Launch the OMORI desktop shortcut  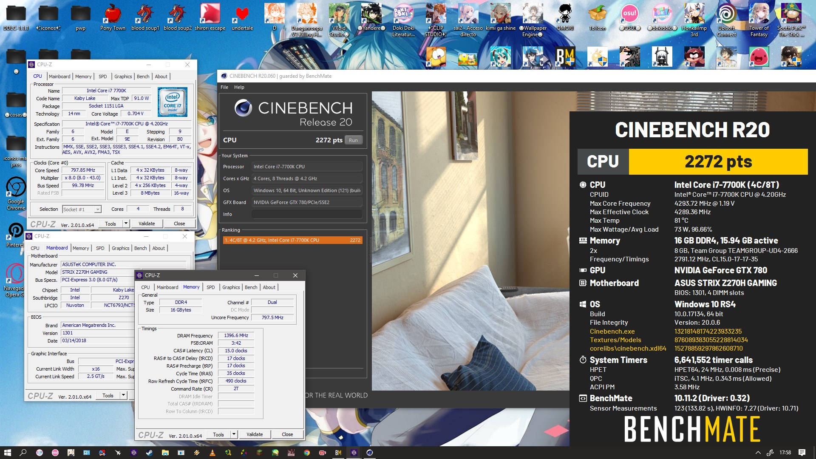coord(565,17)
